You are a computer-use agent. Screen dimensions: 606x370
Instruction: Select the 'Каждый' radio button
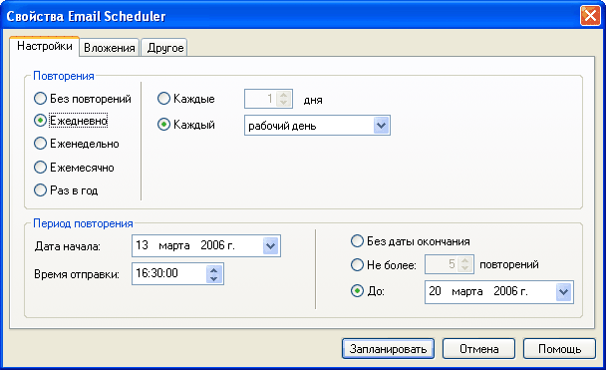163,124
